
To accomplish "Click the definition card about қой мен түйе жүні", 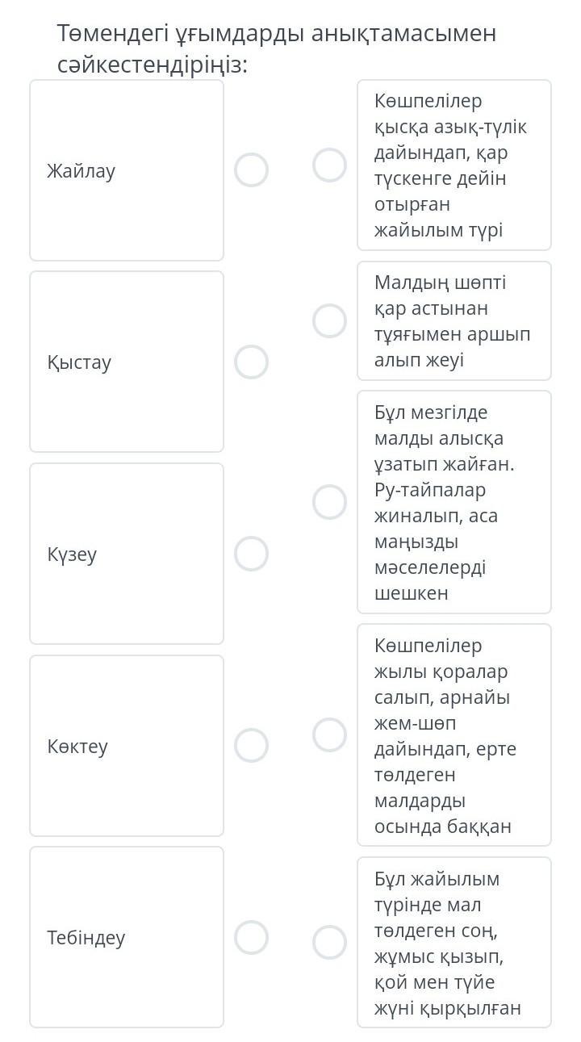I will (x=454, y=942).
